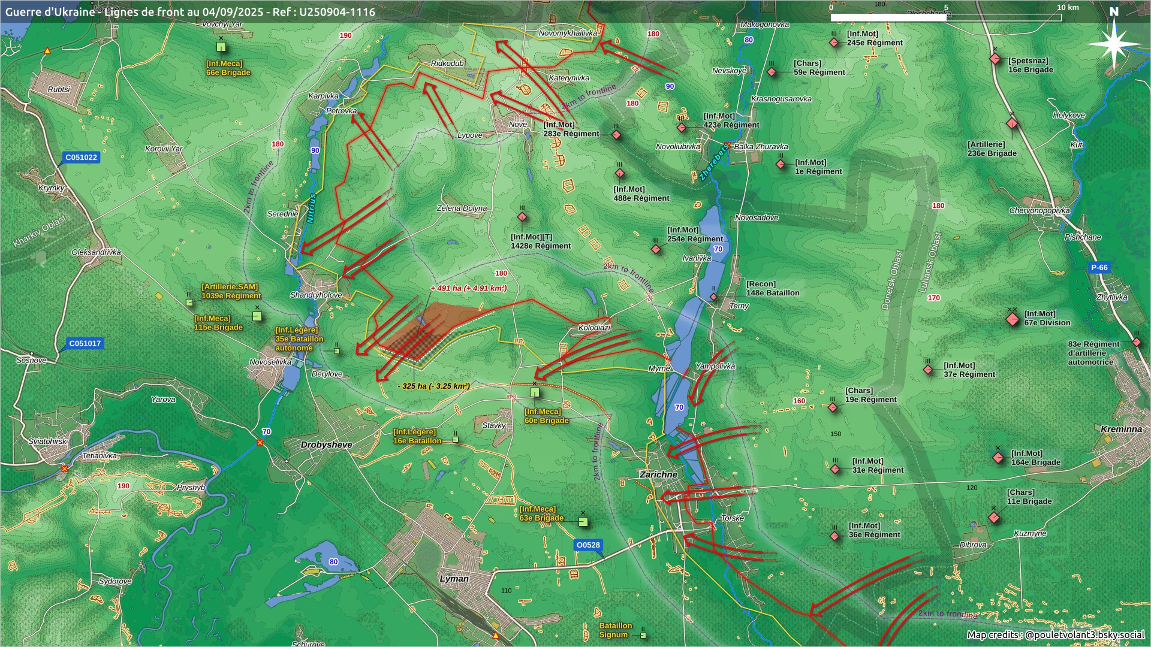This screenshot has width=1151, height=647.
Task: Click the 60e Brigade green square marker
Action: (535, 393)
